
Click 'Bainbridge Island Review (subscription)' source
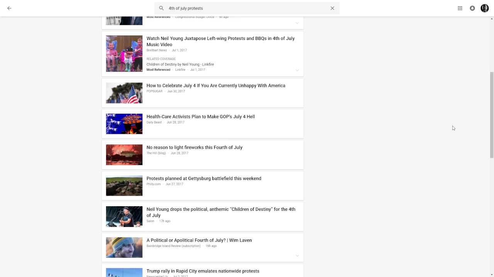(x=174, y=246)
